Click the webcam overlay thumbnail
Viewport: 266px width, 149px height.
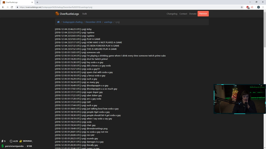pyautogui.click(x=239, y=99)
